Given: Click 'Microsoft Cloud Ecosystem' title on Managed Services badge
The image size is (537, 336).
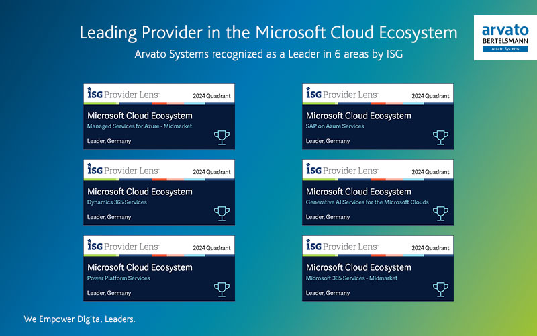Looking at the screenshot, I should click(140, 116).
